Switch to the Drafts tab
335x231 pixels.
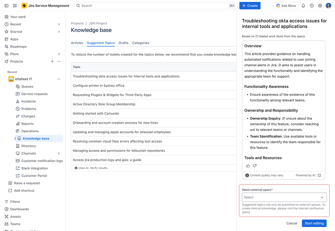click(x=123, y=43)
